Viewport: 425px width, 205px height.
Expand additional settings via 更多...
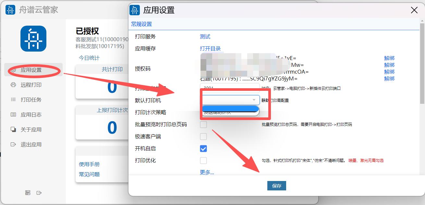click(x=207, y=172)
